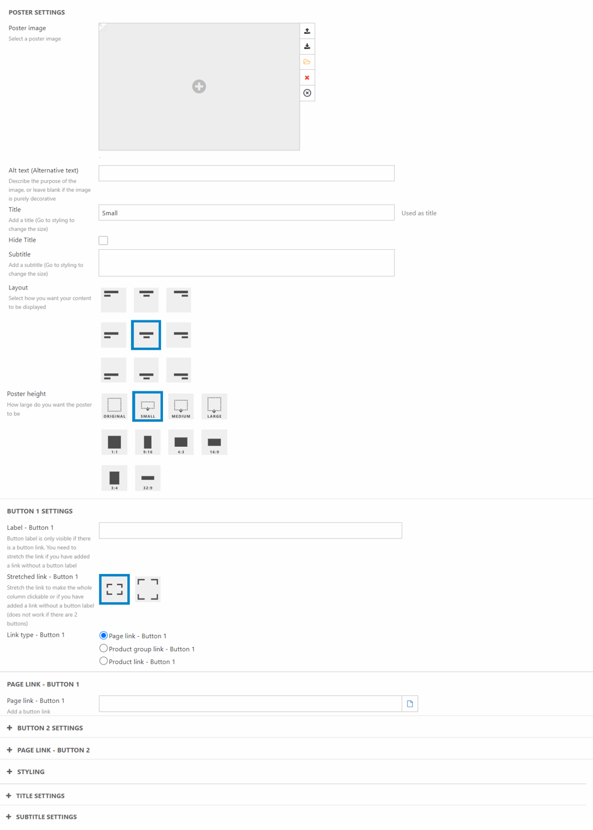593x830 pixels.
Task: Expand the Button 2 Settings section
Action: click(50, 728)
